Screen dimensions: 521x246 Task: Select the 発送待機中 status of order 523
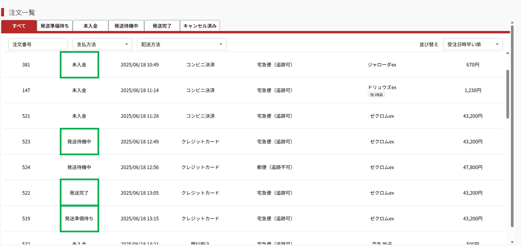click(79, 142)
